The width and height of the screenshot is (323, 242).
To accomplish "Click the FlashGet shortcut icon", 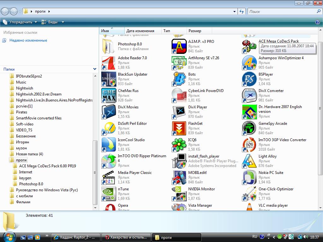I will [179, 129].
